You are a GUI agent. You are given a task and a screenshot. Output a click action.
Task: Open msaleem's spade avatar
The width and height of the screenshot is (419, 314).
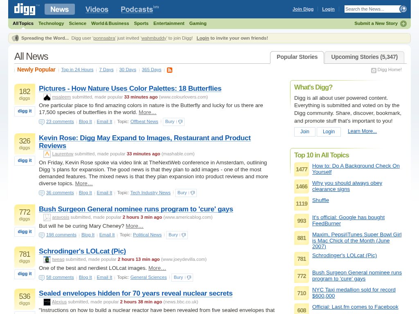pos(47,97)
